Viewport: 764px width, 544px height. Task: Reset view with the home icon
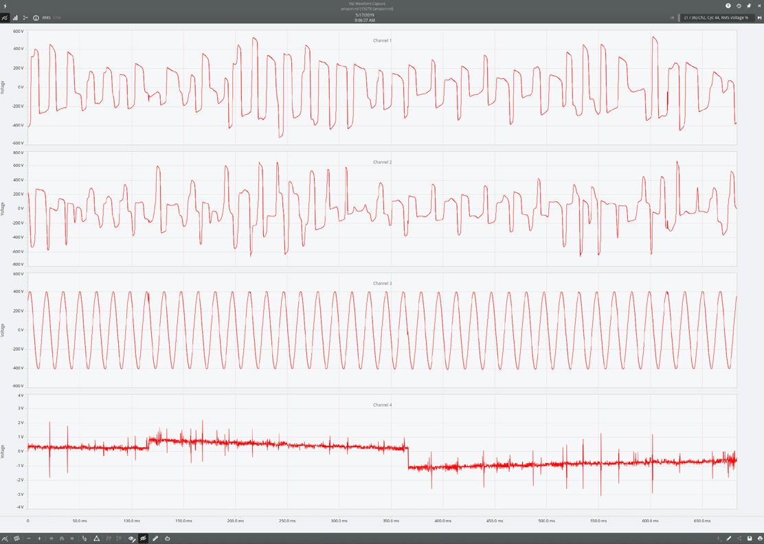click(x=62, y=539)
